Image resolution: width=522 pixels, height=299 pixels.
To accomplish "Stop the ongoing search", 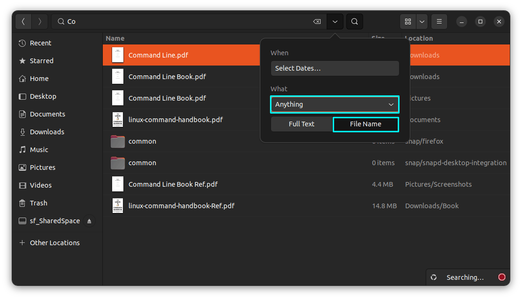I will coord(502,277).
